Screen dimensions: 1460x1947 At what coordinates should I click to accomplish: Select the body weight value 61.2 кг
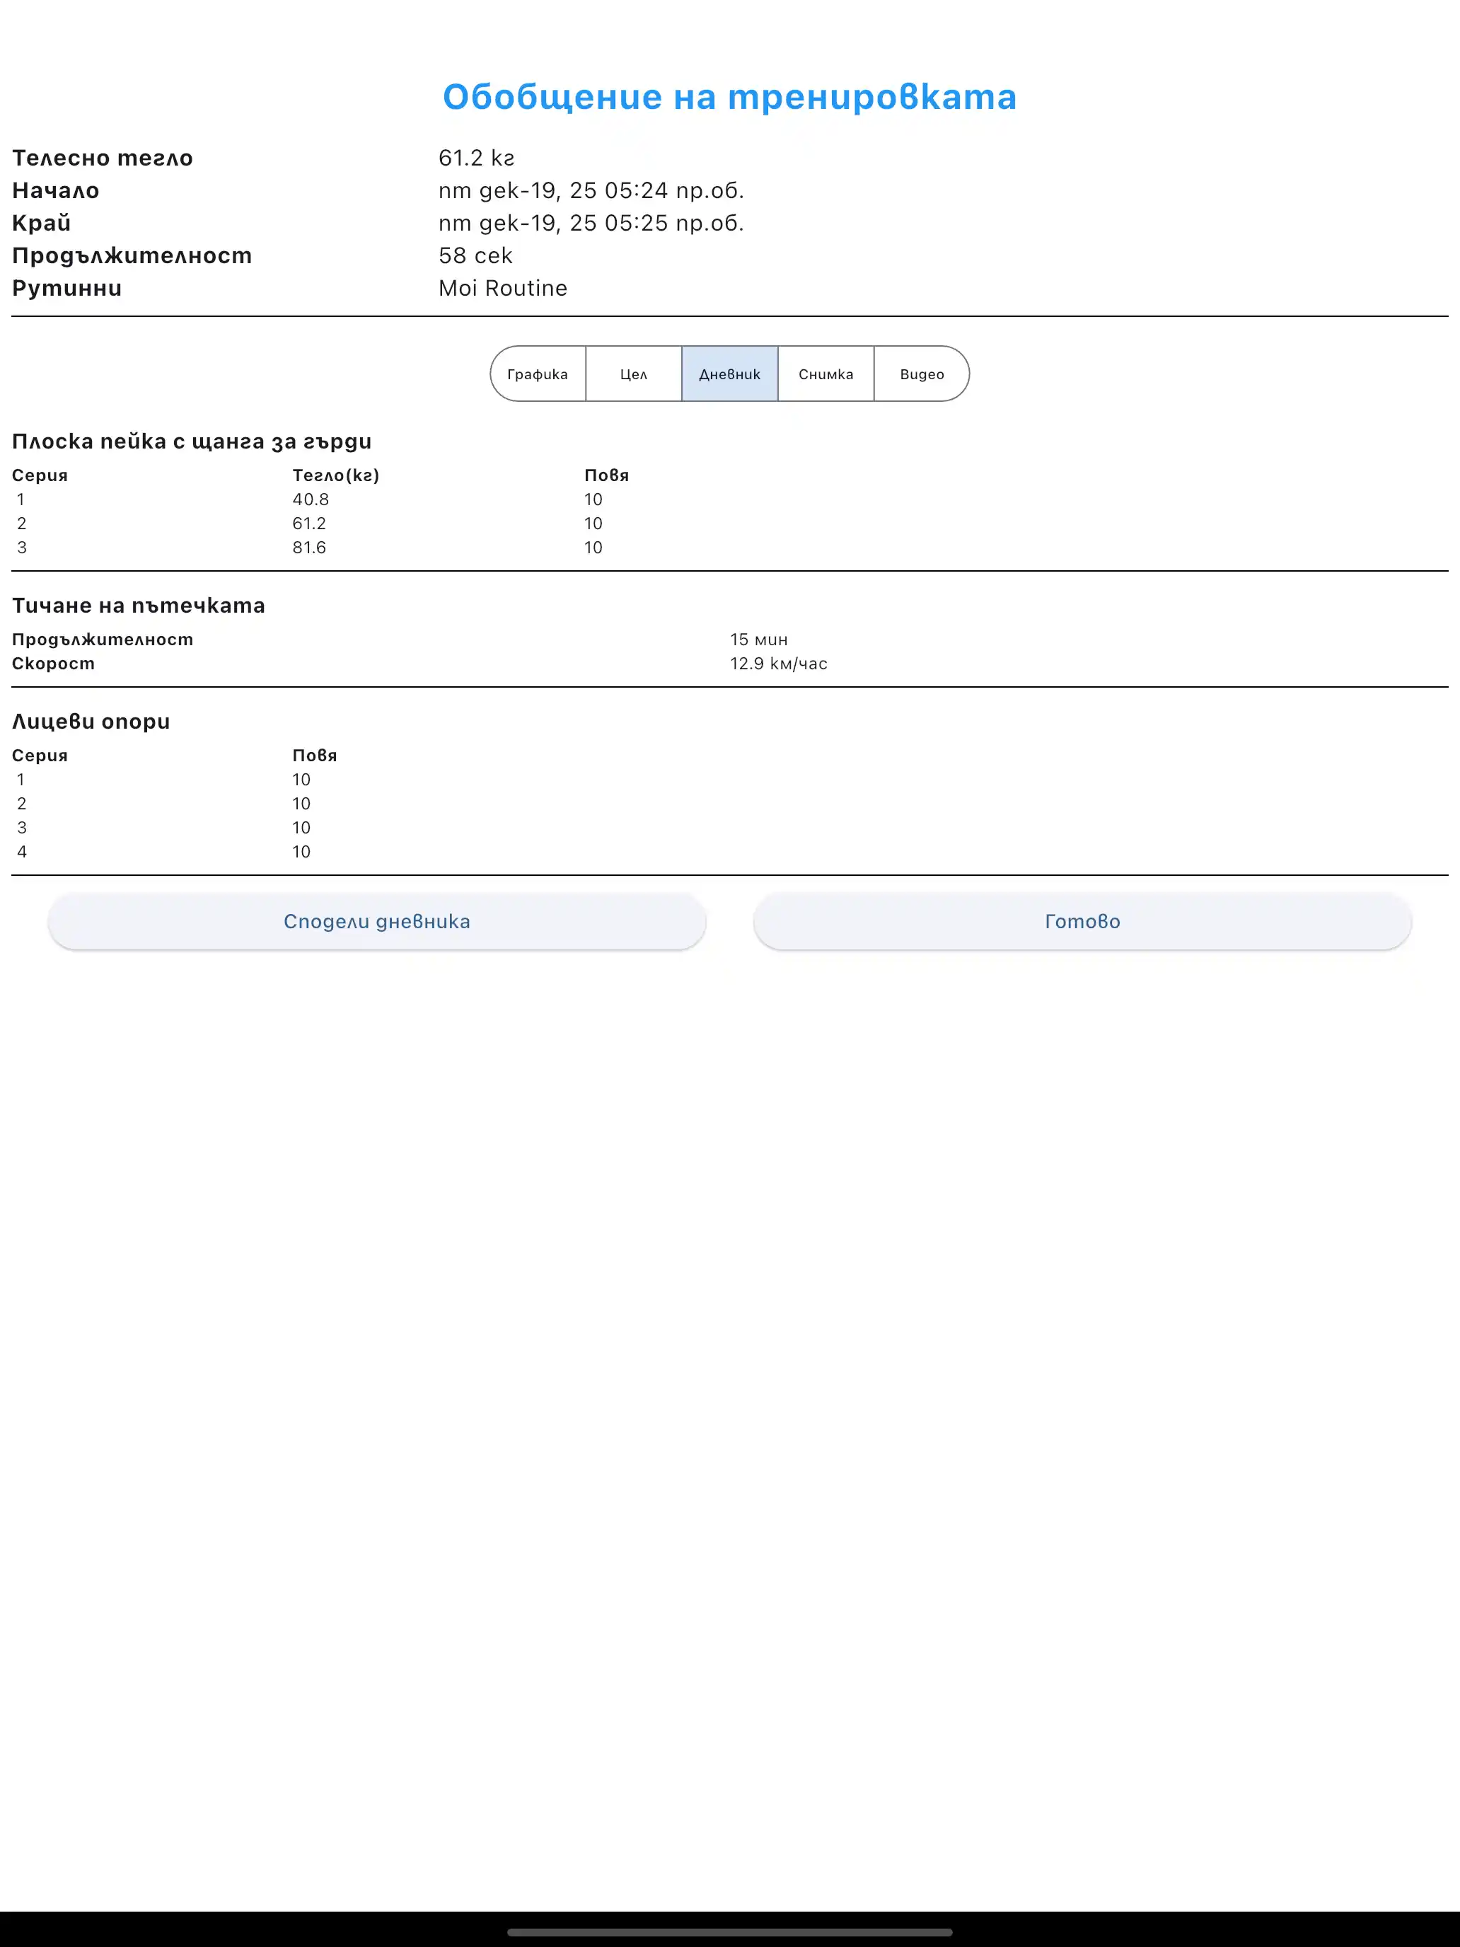click(476, 158)
